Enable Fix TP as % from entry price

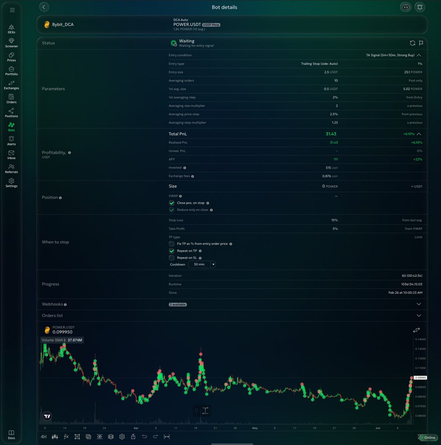pos(171,244)
